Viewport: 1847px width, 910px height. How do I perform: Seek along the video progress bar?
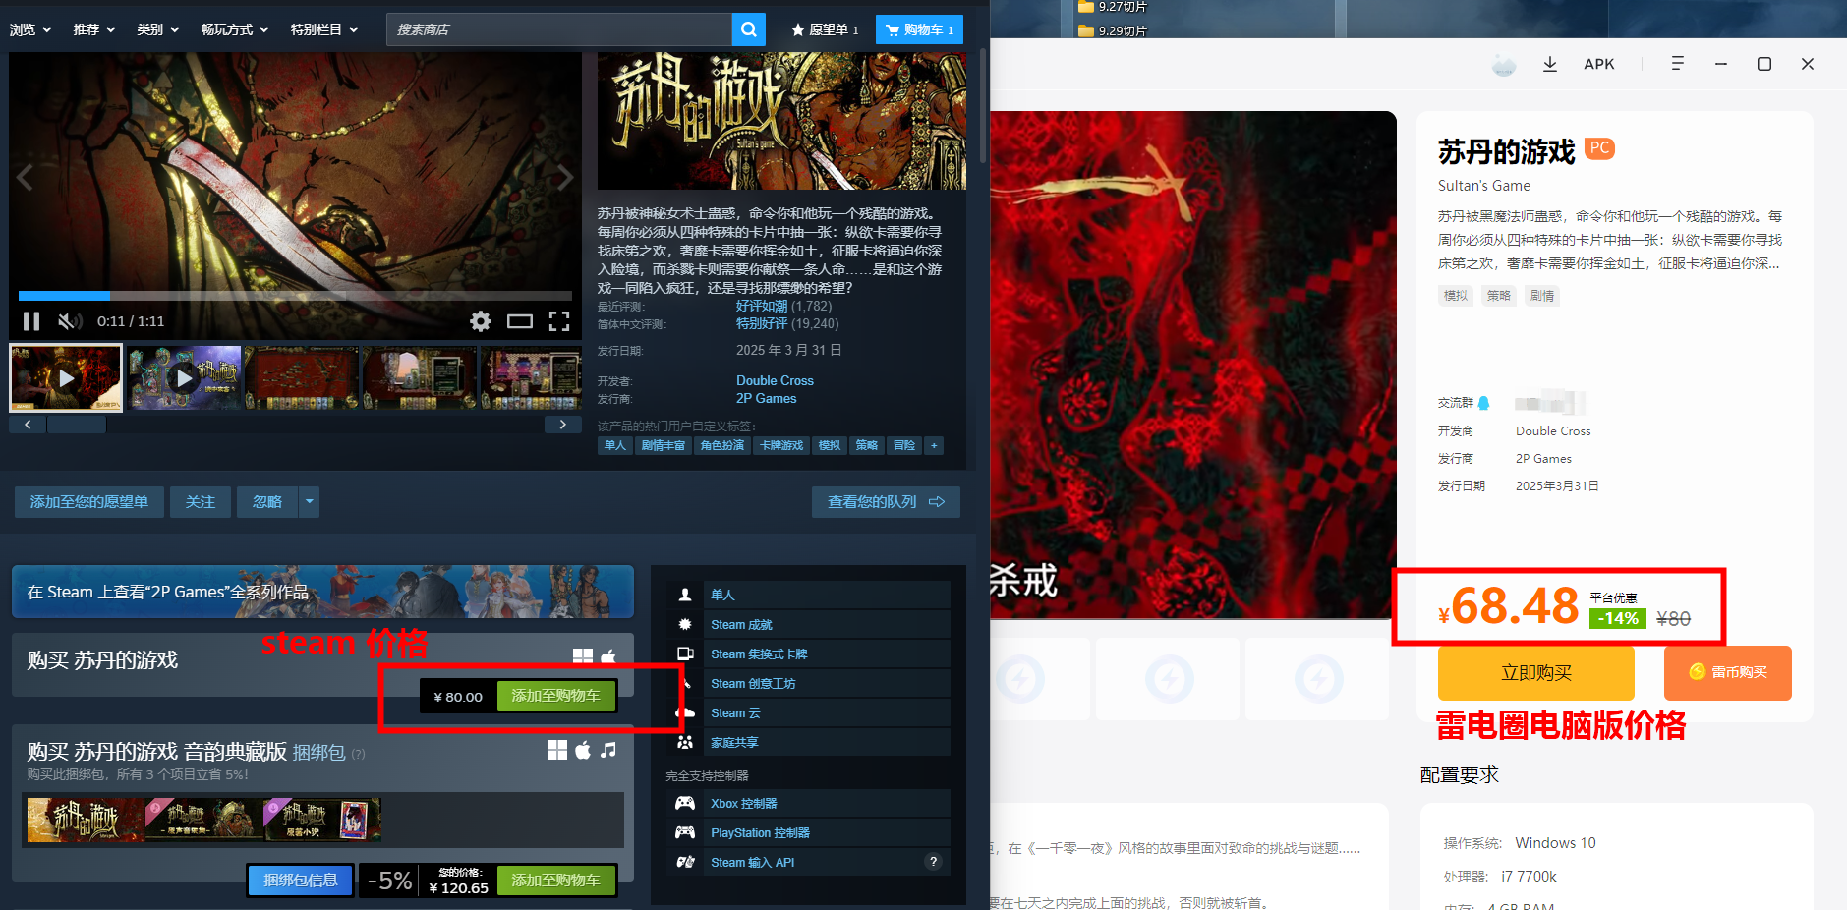coord(295,296)
